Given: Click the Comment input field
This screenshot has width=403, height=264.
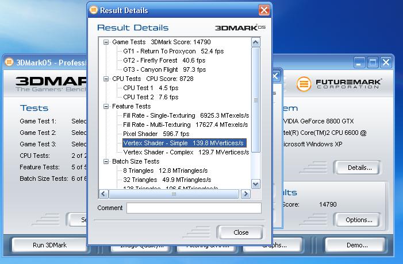Looking at the screenshot, I should pyautogui.click(x=194, y=208).
